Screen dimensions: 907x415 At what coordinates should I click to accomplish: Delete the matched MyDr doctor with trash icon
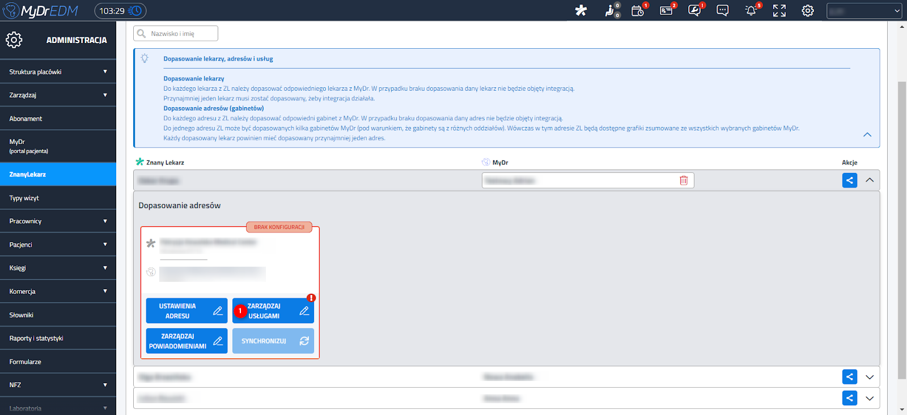(x=684, y=180)
